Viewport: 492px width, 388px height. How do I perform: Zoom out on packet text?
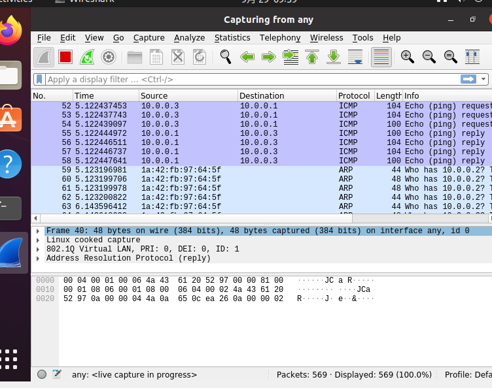(429, 57)
